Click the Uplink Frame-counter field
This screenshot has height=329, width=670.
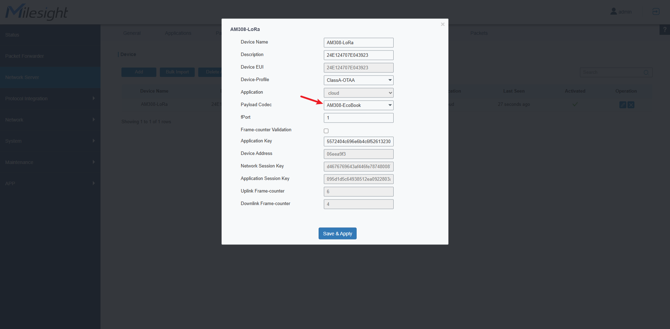(x=358, y=191)
